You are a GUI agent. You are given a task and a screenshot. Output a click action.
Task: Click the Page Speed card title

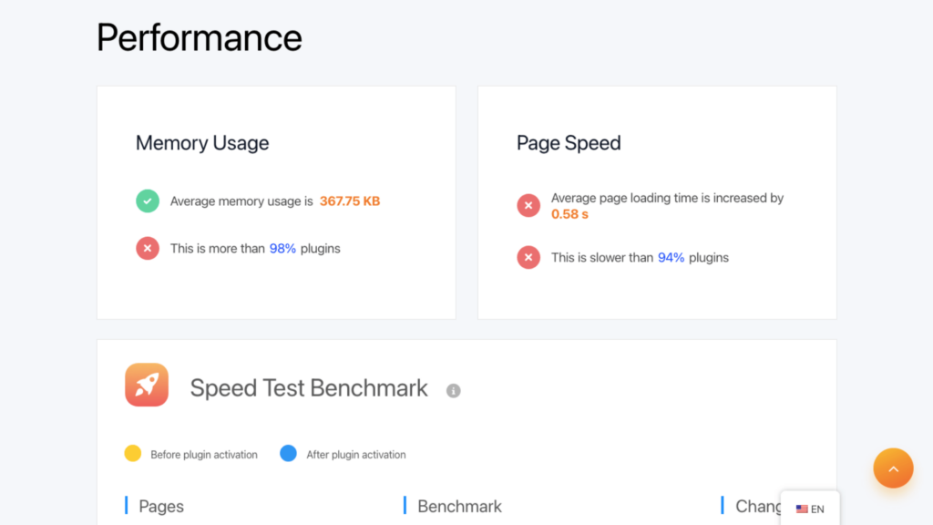click(x=569, y=143)
